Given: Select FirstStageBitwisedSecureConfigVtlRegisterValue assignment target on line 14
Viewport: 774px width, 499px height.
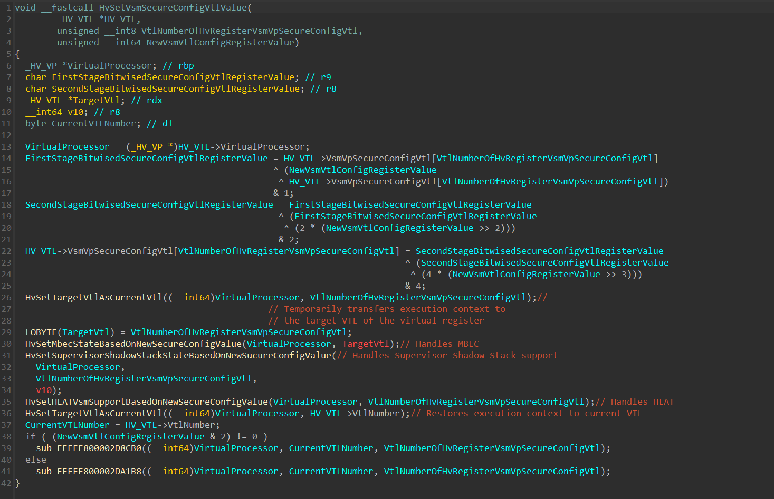Looking at the screenshot, I should coord(146,158).
